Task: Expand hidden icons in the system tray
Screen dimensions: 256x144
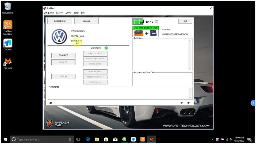Action: pyautogui.click(x=213, y=140)
